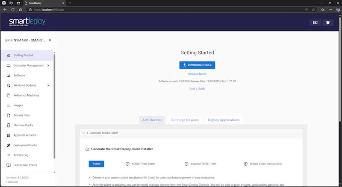Screen dimensions: 342x187
Task: Open a new browser tab
Action: tap(70, 3)
